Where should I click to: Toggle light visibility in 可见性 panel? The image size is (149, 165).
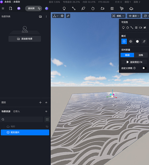point(123,28)
